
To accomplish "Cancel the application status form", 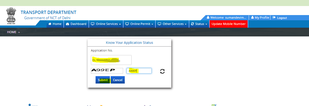I will tap(118, 80).
